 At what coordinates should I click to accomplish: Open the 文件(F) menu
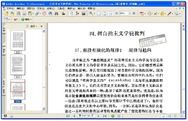[10, 8]
